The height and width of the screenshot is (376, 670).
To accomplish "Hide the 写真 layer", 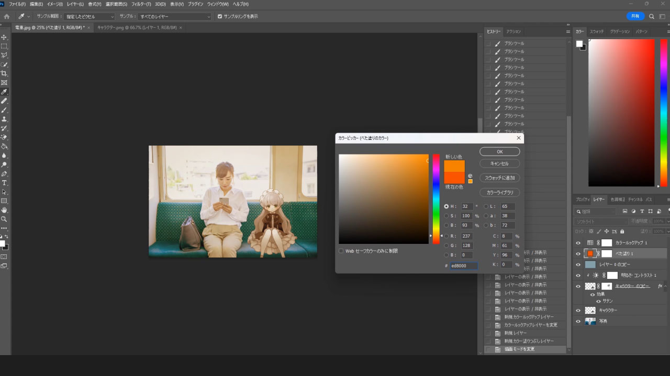I will 578,322.
